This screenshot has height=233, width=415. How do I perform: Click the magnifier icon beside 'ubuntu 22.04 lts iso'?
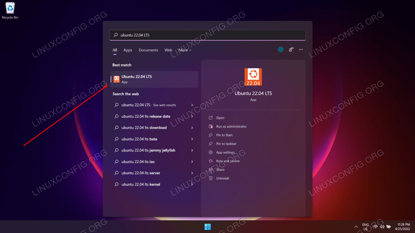[x=117, y=162]
